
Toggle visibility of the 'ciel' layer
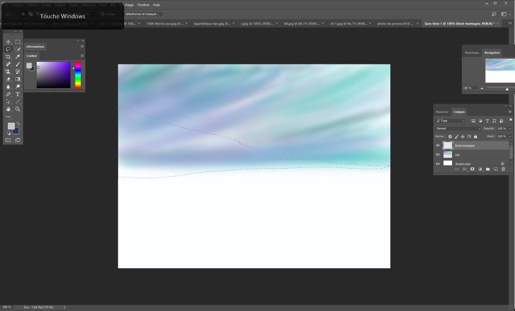tap(438, 154)
